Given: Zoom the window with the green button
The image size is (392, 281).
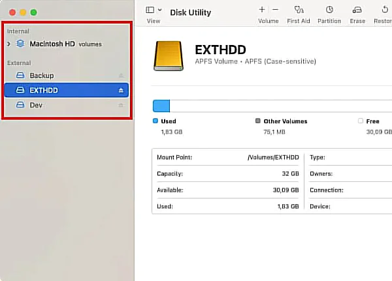Looking at the screenshot, I should coord(33,12).
